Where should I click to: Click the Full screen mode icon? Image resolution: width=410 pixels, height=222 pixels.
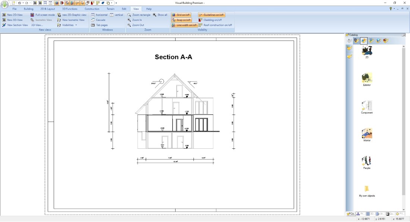(32, 15)
